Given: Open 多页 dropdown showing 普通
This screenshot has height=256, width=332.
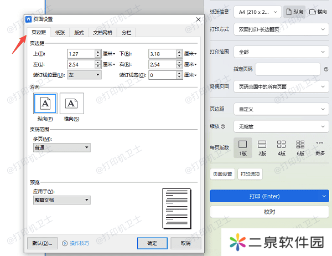Looking at the screenshot, I should (x=62, y=147).
